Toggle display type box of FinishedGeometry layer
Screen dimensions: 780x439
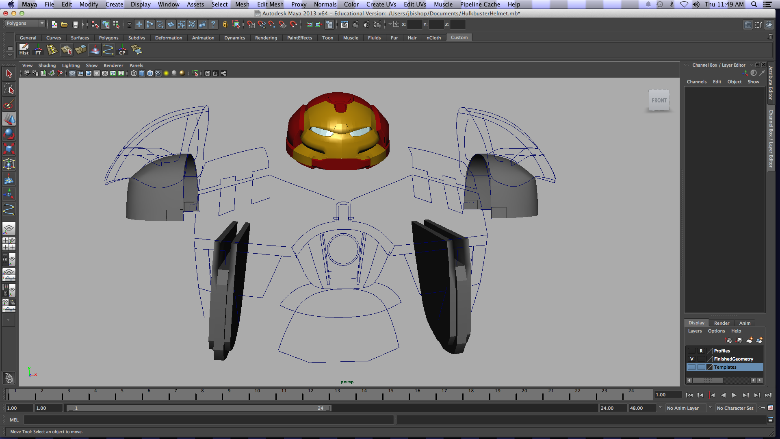[x=701, y=359]
